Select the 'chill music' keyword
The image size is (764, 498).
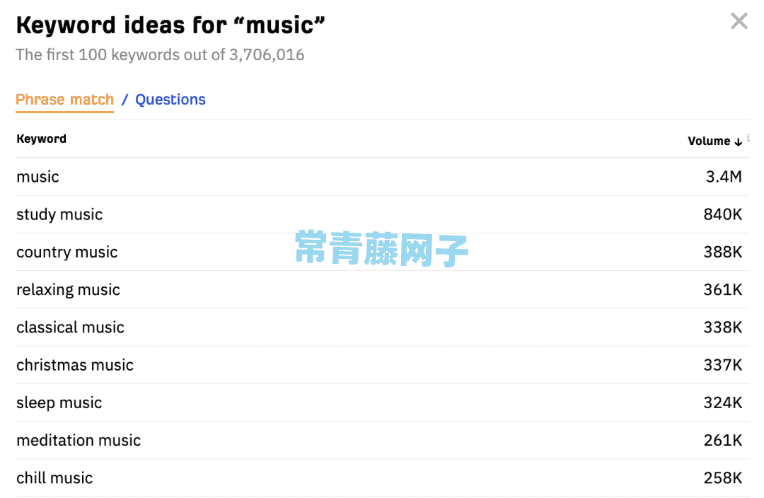point(54,478)
